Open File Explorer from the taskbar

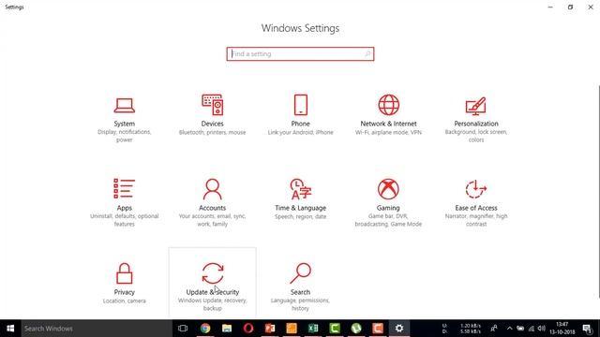pos(227,329)
